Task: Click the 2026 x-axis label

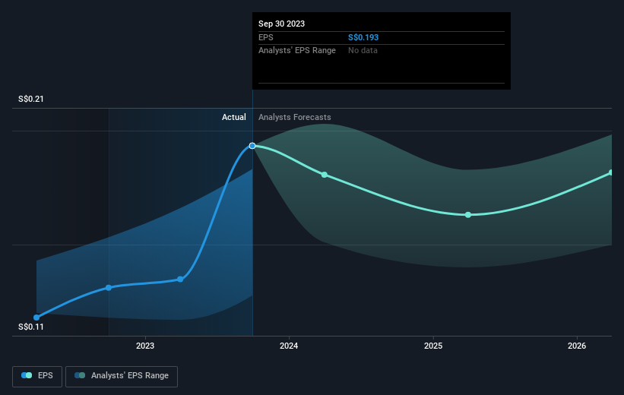Action: pyautogui.click(x=577, y=346)
